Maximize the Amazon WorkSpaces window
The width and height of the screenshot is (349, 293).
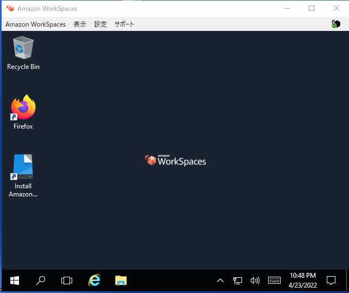coord(312,8)
